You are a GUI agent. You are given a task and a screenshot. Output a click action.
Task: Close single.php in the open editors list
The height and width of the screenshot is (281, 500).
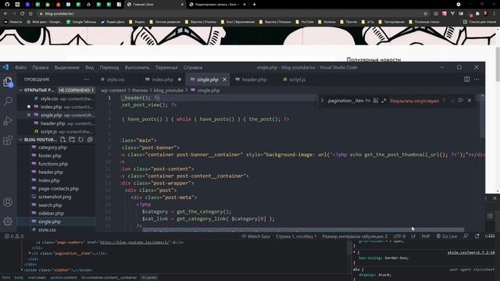29,115
